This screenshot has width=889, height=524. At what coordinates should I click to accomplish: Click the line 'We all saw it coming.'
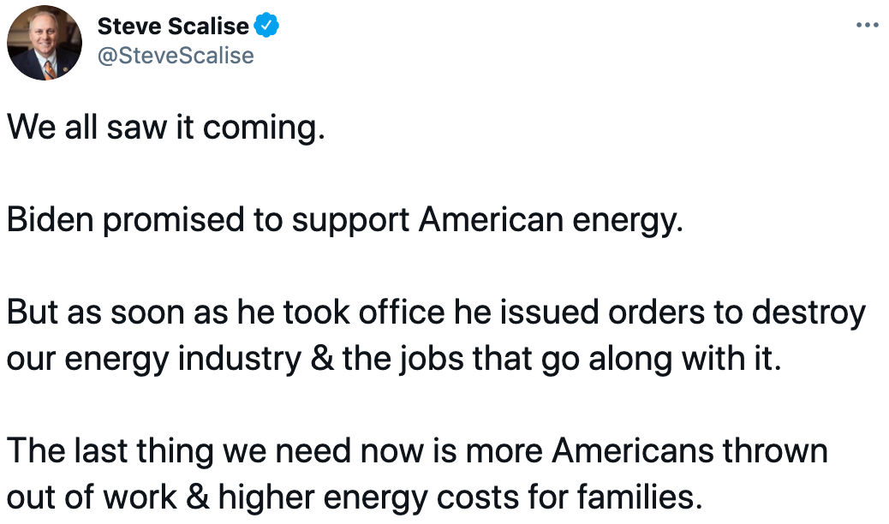pyautogui.click(x=166, y=127)
